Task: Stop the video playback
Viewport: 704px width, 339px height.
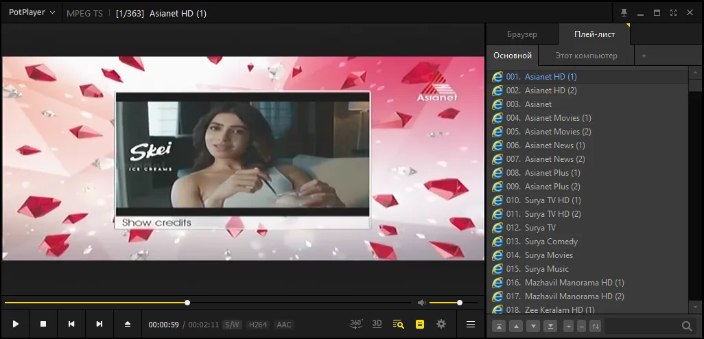Action: (x=43, y=324)
